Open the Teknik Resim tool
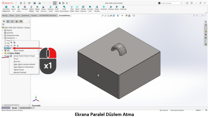208x118 pixels. coord(77,9)
